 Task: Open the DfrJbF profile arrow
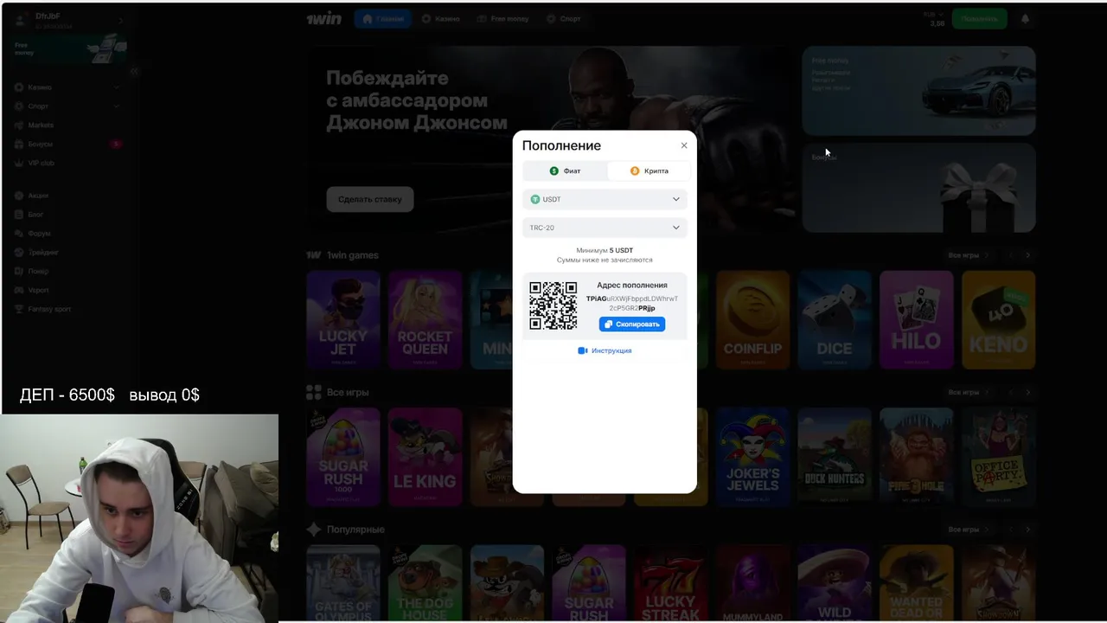pos(120,21)
